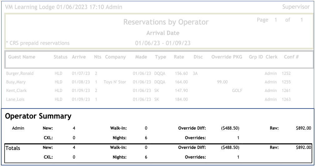Click the Supervisor label at top right
This screenshot has width=316, height=167.
[x=296, y=7]
